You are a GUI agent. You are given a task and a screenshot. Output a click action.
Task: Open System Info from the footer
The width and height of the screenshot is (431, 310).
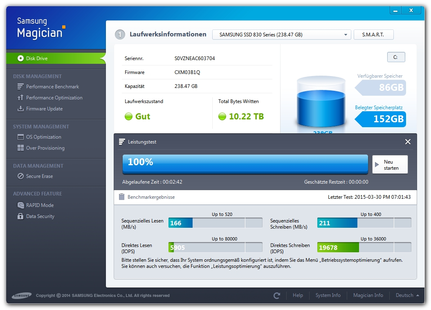click(328, 295)
